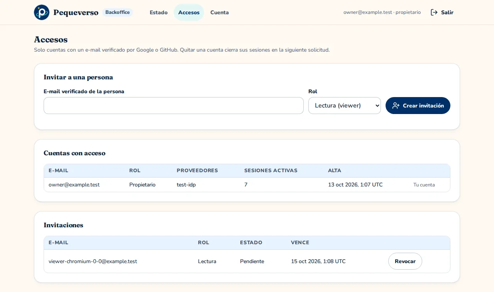Click owner@example.test · propietario in header
This screenshot has height=292, width=494.
point(382,12)
